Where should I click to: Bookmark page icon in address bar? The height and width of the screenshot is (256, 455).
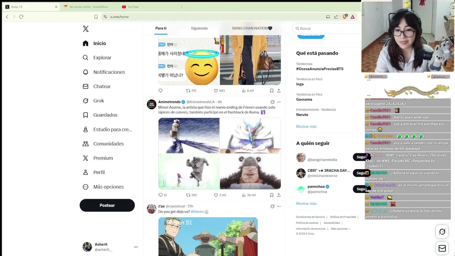(x=96, y=17)
